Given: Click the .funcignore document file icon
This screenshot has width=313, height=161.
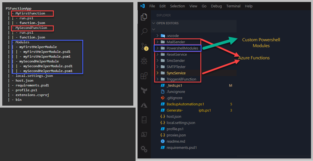Looking at the screenshot, I should pyautogui.click(x=163, y=92).
